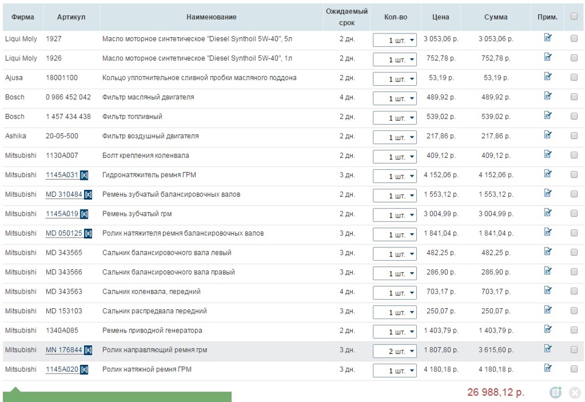Open quantity dropdown for Bosch 1 457 434 438
This screenshot has width=585, height=402.
click(x=395, y=118)
